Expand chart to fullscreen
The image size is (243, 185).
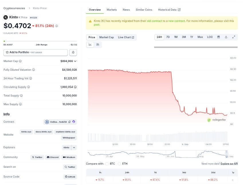click(234, 37)
